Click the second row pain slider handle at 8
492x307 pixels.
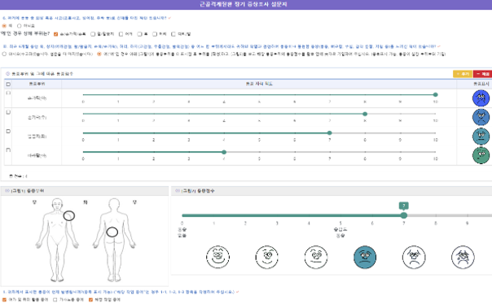coord(365,114)
